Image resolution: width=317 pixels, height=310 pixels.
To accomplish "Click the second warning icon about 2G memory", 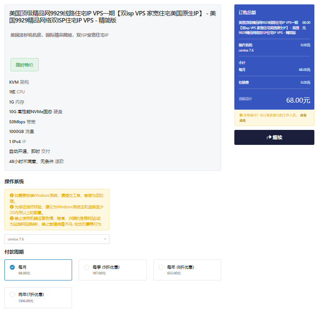I will (x=11, y=207).
